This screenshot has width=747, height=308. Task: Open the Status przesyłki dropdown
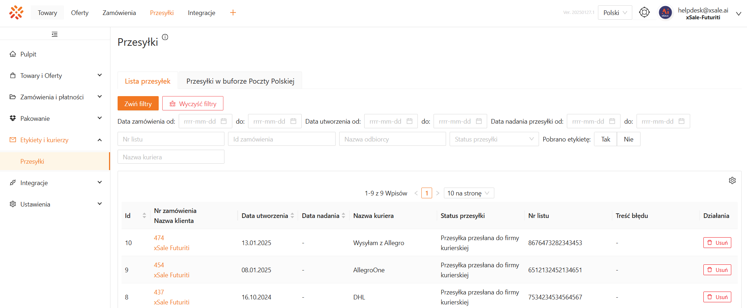494,139
